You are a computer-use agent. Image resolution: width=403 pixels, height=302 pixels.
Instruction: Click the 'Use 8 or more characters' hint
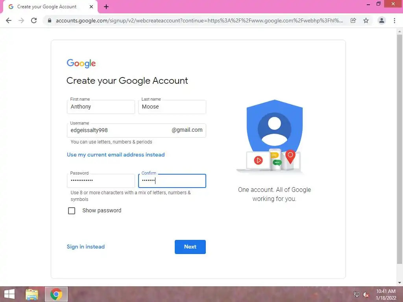click(131, 196)
